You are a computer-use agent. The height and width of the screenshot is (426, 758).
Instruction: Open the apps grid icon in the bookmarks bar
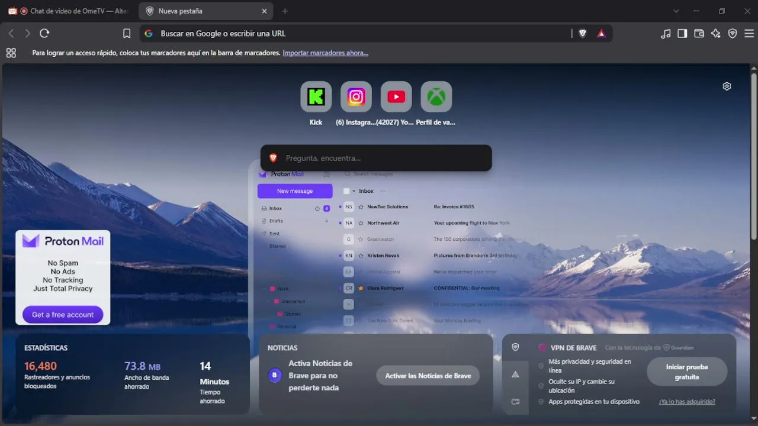11,53
